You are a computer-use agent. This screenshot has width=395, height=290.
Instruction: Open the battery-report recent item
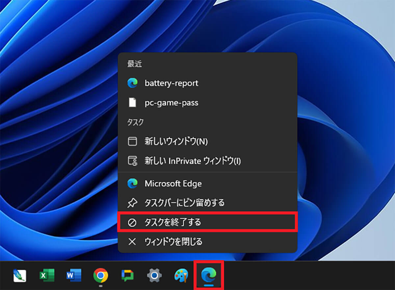[x=207, y=83]
